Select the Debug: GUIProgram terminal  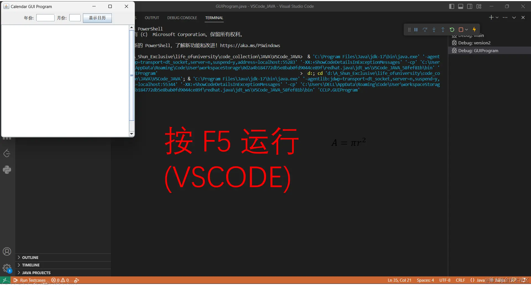489,51
